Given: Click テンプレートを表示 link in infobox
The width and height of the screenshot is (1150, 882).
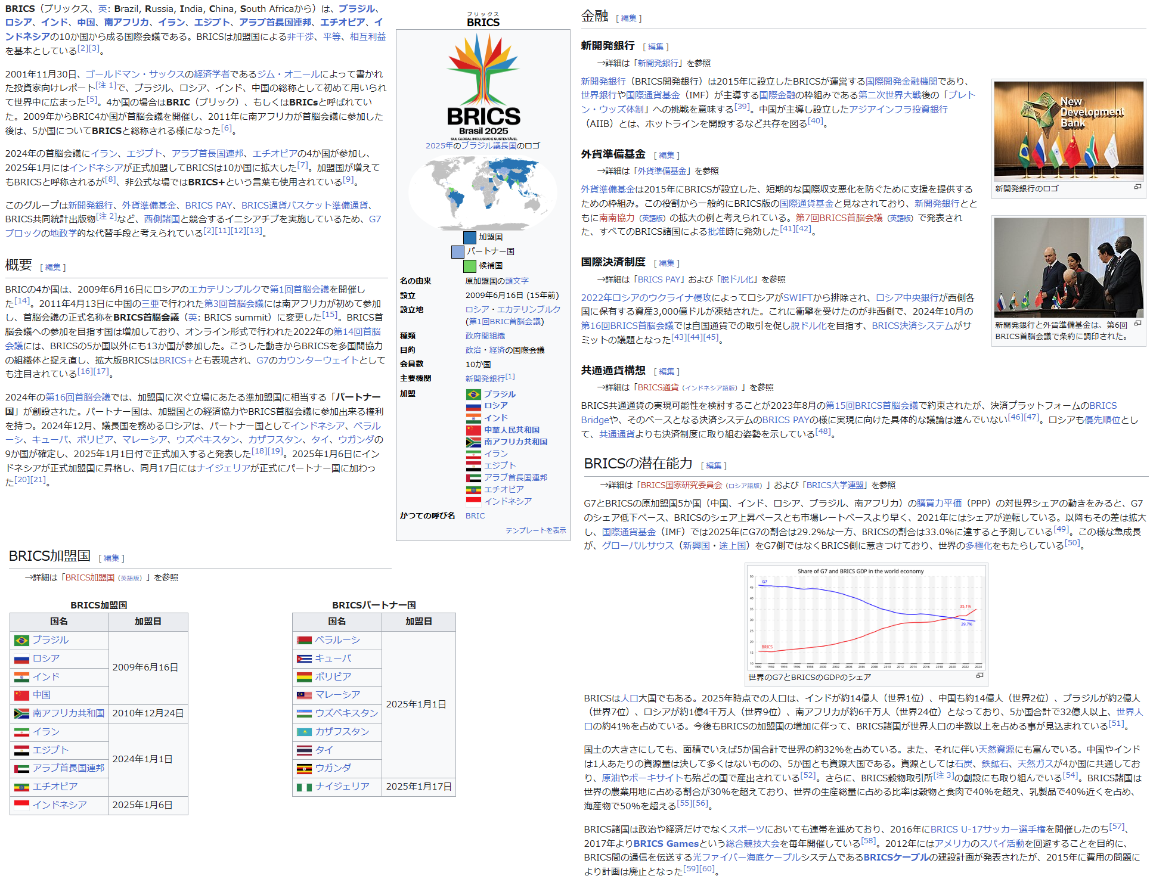Looking at the screenshot, I should [535, 530].
